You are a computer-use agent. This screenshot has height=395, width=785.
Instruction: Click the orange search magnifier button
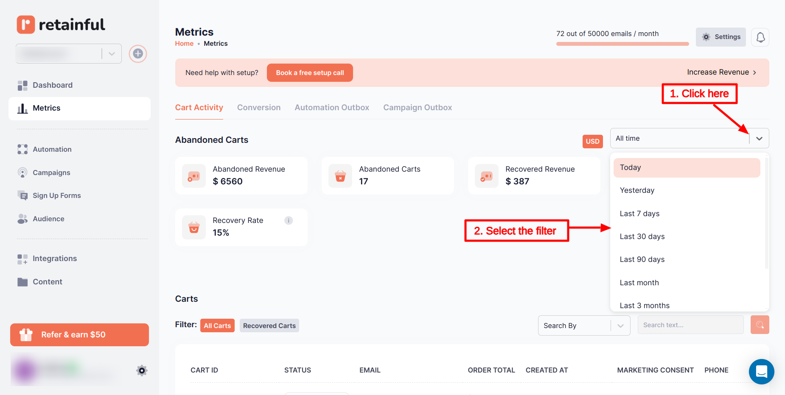(760, 325)
